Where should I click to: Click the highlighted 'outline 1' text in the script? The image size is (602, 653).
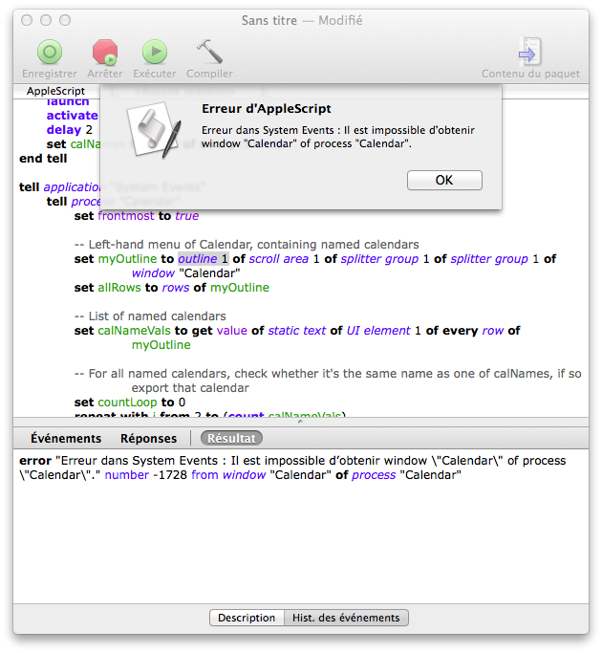tap(204, 258)
